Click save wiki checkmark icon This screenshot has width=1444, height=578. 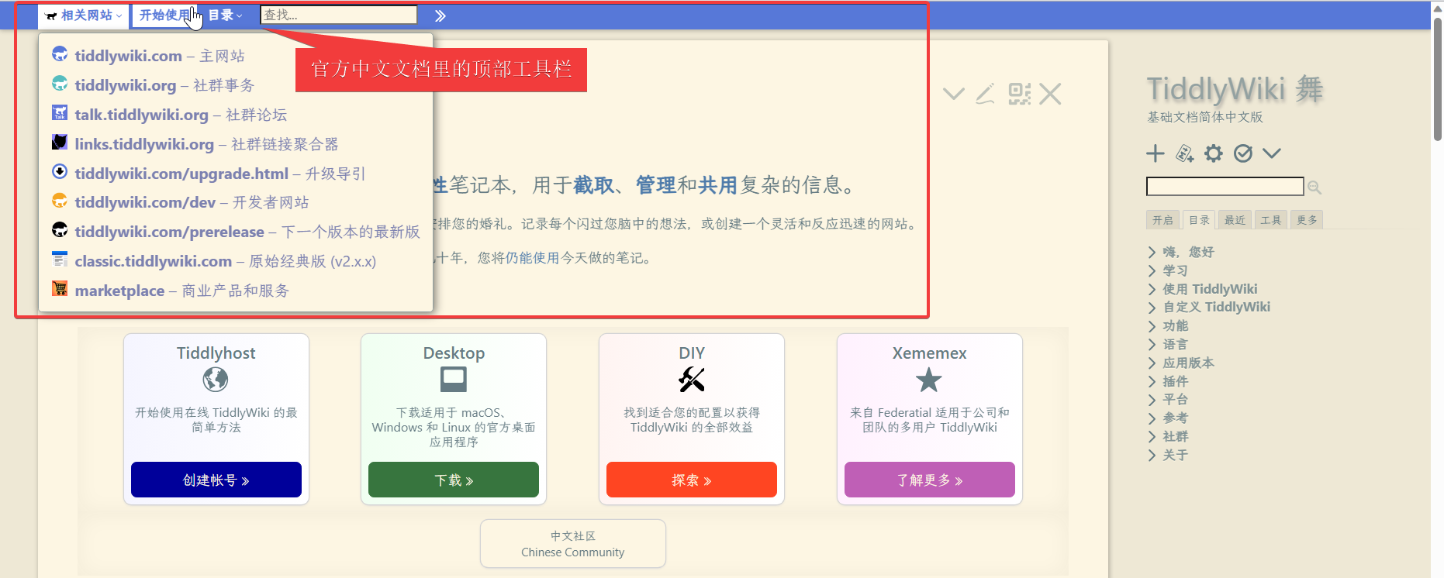(x=1243, y=153)
